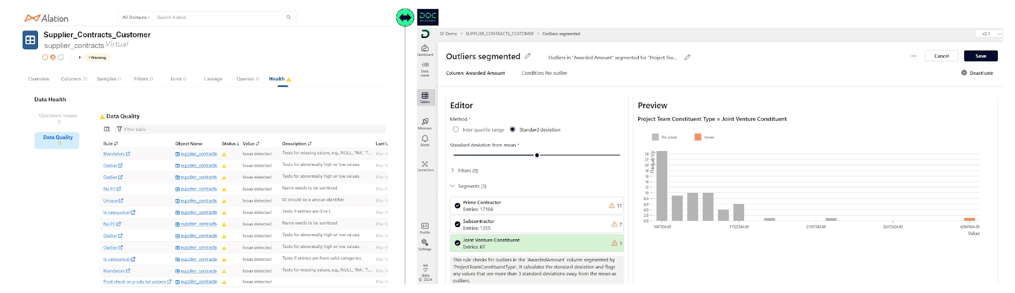
Task: Open the Dashboard sidebar icon
Action: pyautogui.click(x=424, y=49)
